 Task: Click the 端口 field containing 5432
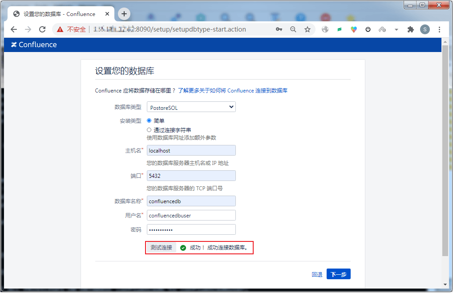[x=191, y=176]
